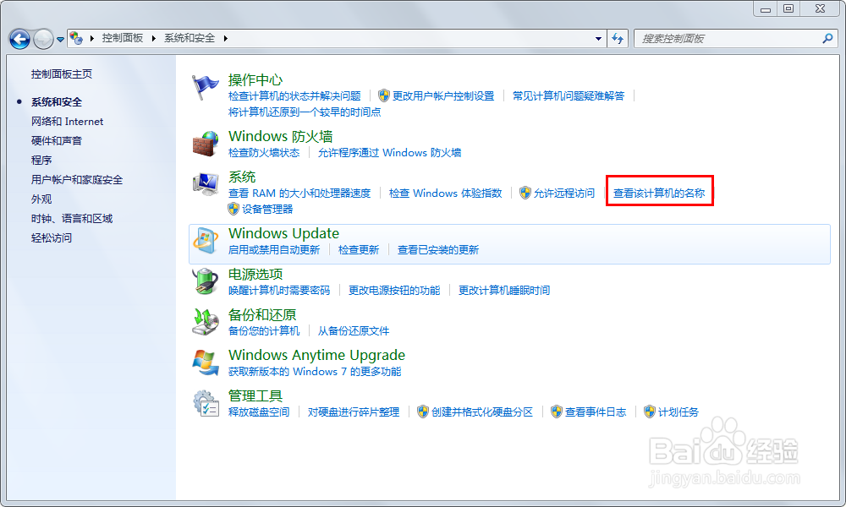This screenshot has height=507, width=846.
Task: Open 从备份还原文件
Action: (354, 330)
